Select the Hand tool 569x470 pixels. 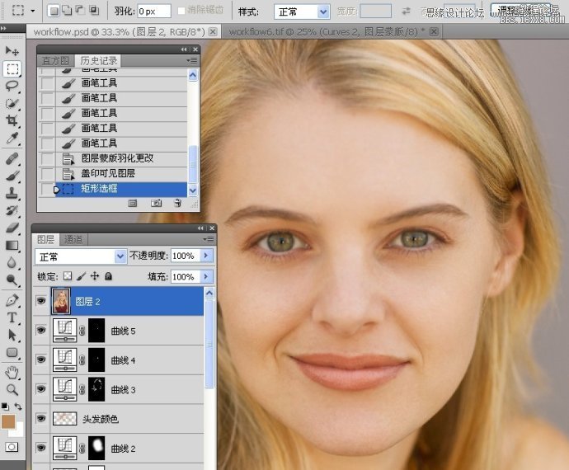coord(12,373)
